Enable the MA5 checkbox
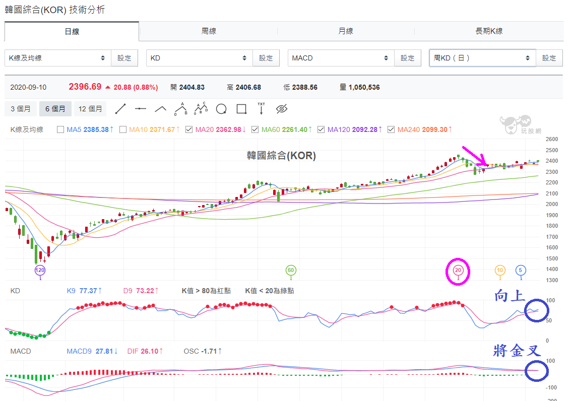The image size is (573, 401). tap(60, 129)
